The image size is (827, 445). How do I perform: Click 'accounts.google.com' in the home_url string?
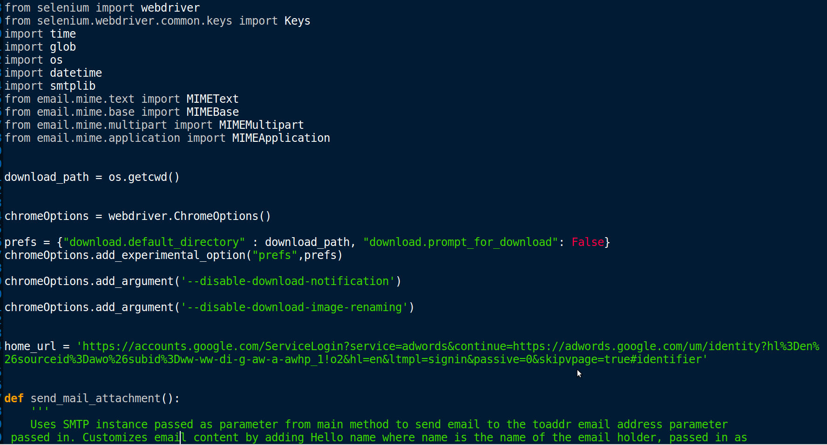pos(197,346)
